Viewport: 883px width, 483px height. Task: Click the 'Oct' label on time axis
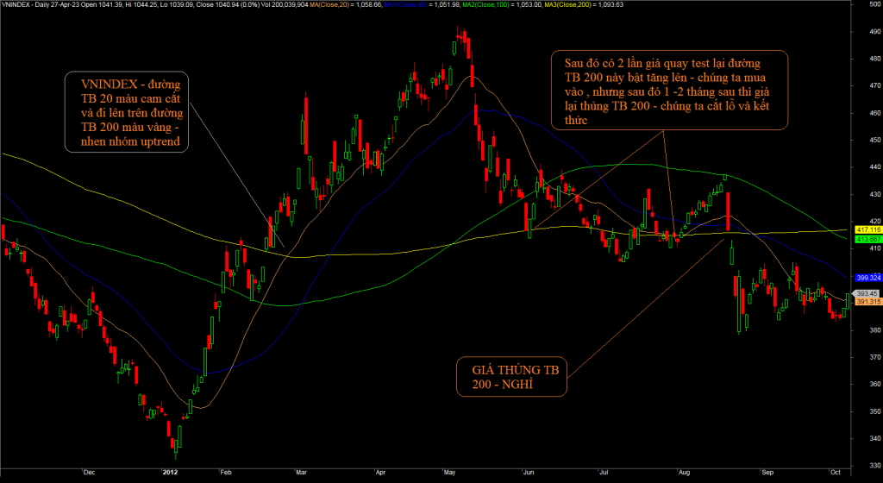(x=835, y=473)
